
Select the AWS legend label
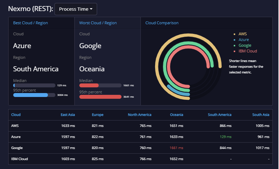pyautogui.click(x=242, y=34)
